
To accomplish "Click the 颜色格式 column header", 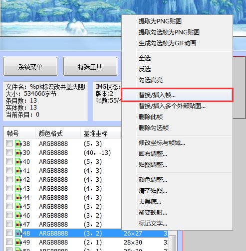I will pos(58,133).
